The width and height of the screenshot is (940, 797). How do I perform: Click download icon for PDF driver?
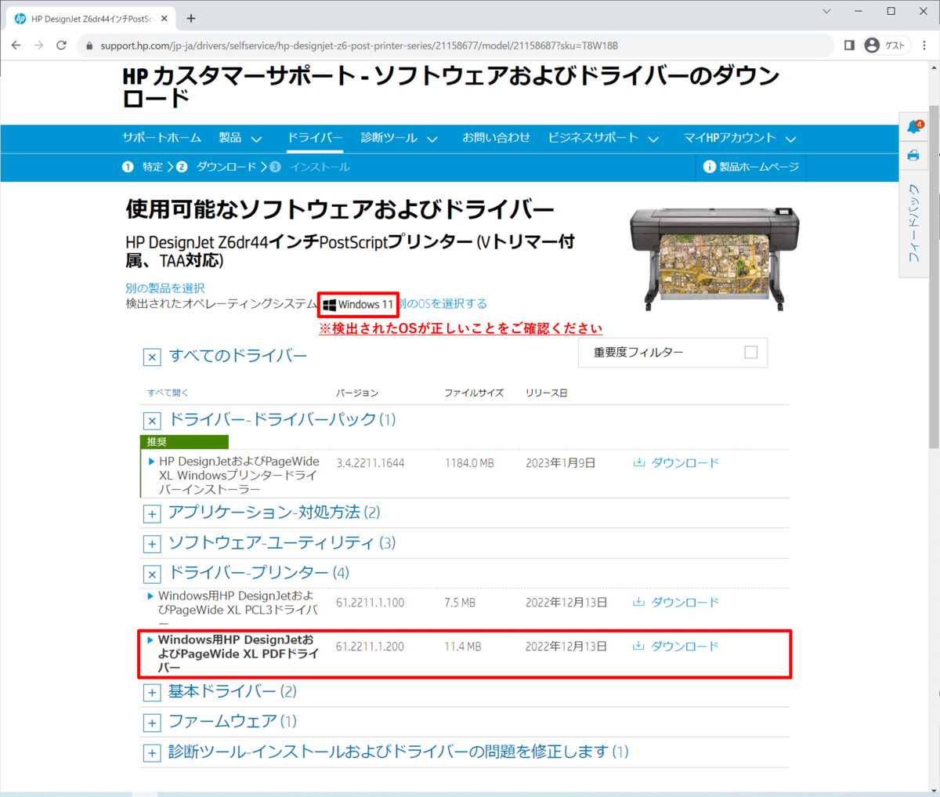(639, 646)
